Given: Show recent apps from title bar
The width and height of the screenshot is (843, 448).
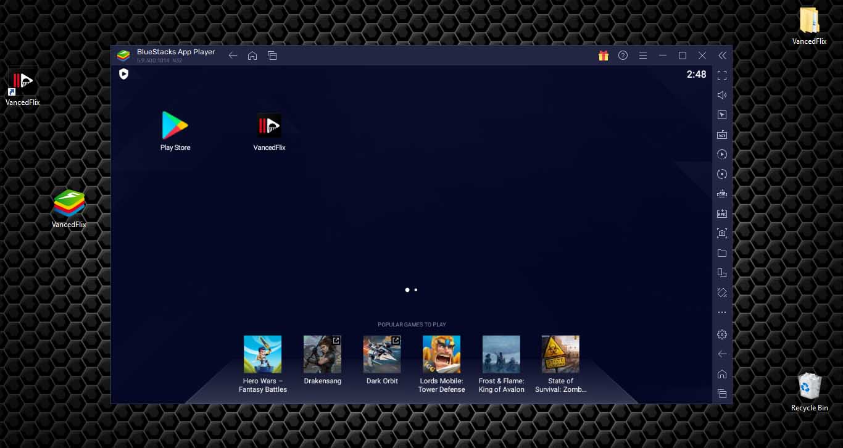Looking at the screenshot, I should [272, 56].
